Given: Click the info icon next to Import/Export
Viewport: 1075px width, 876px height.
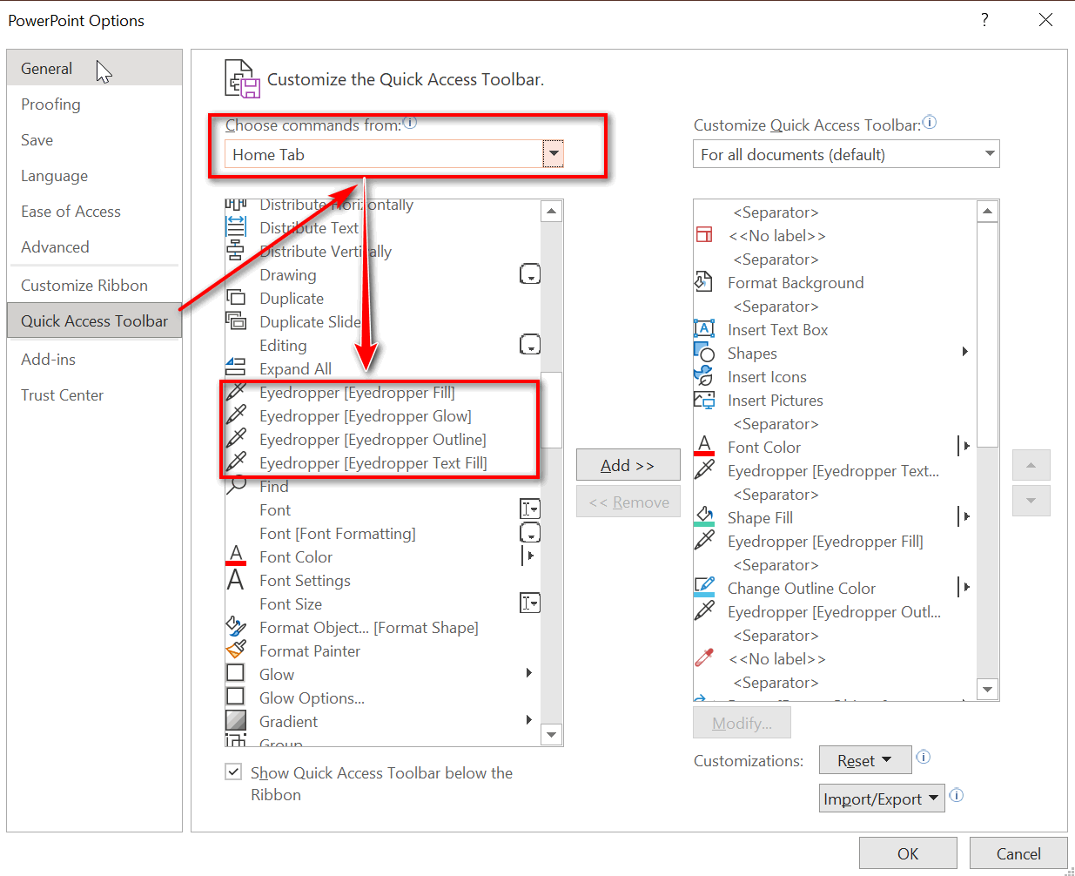Looking at the screenshot, I should pos(956,795).
